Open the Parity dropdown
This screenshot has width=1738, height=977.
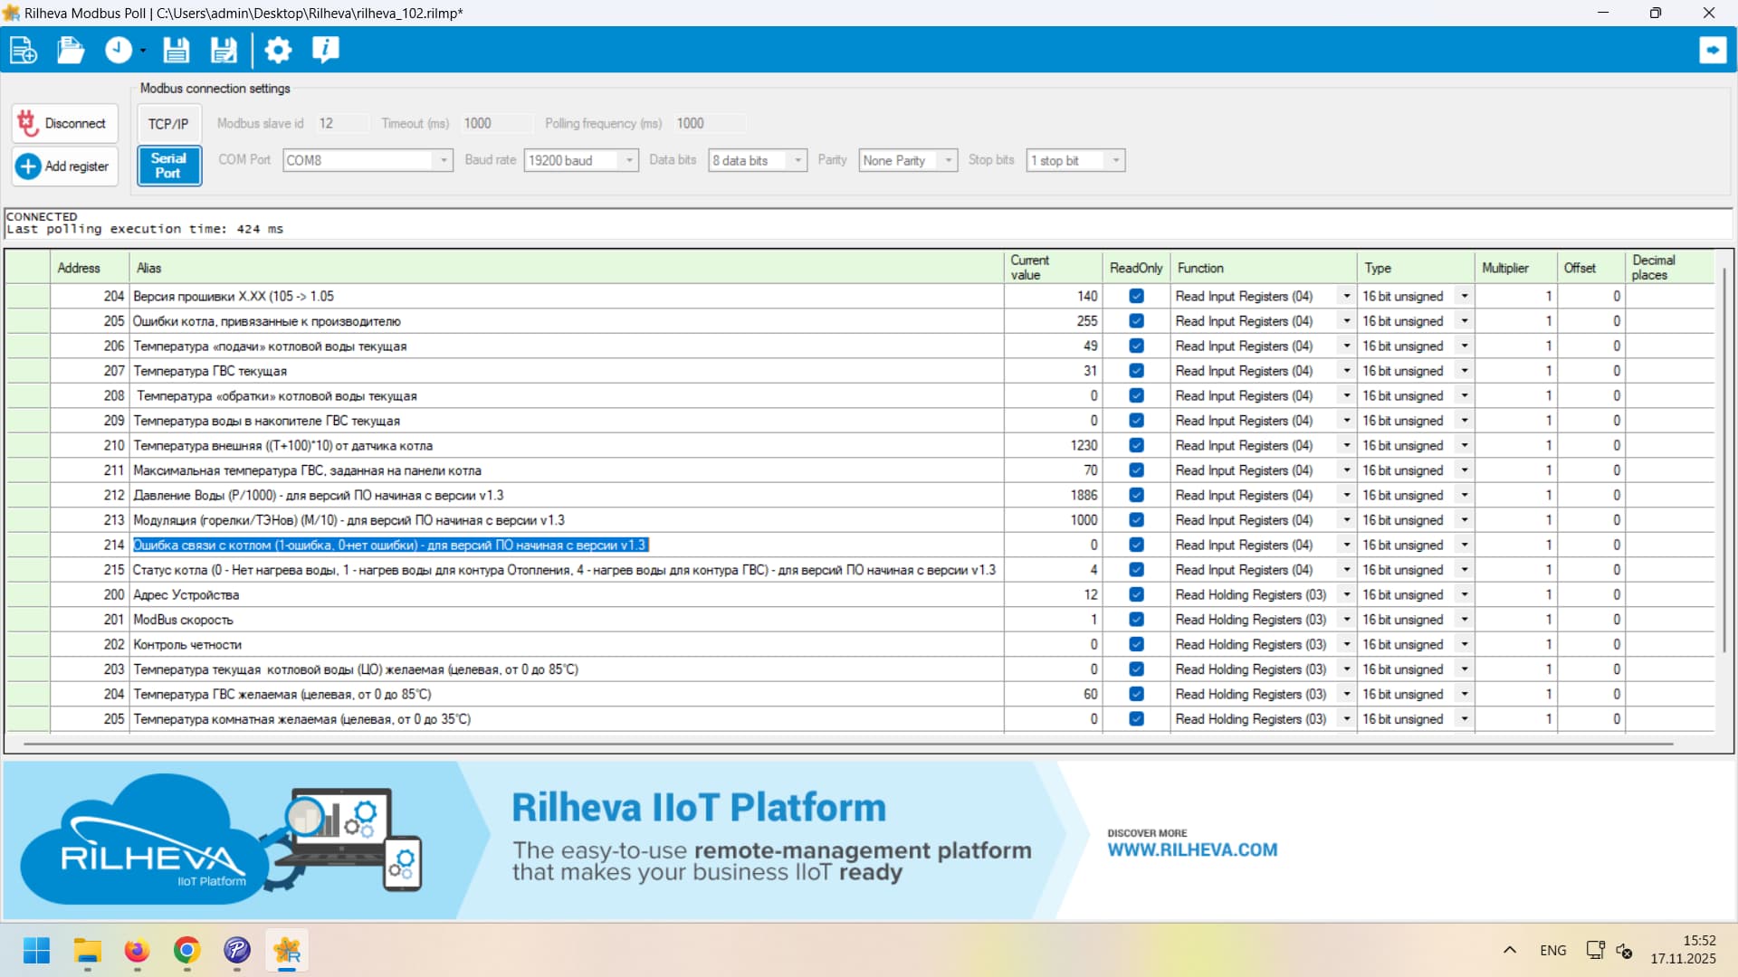coord(948,160)
